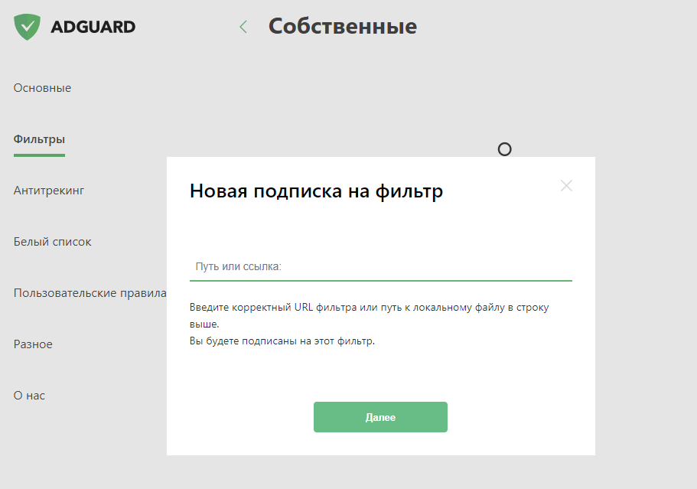
Task: Click the green underline below Фильтры
Action: pyautogui.click(x=39, y=155)
